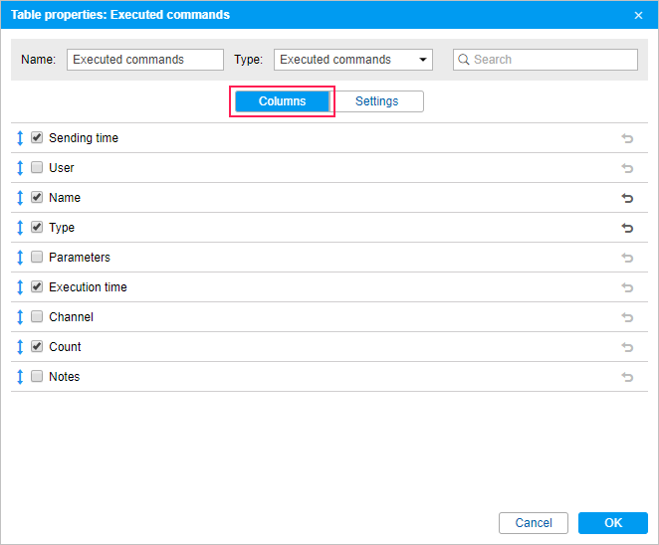The image size is (659, 545).
Task: Reset the Notes column name
Action: click(627, 377)
